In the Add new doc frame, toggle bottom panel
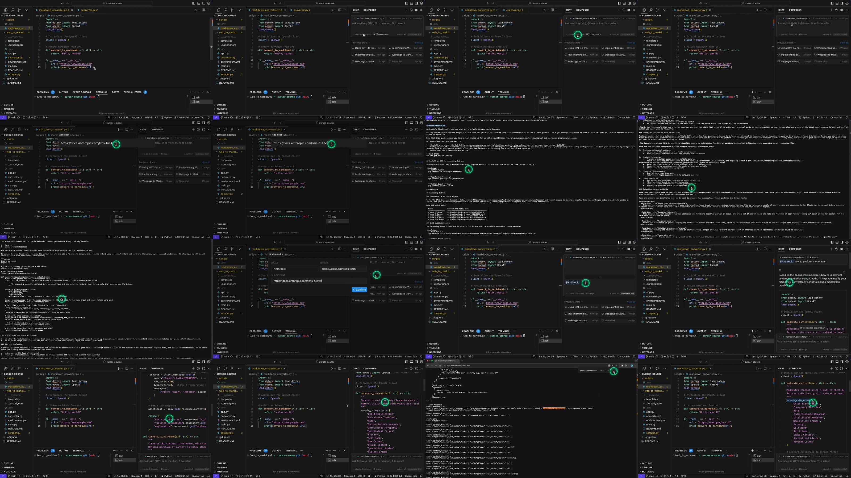 point(412,242)
